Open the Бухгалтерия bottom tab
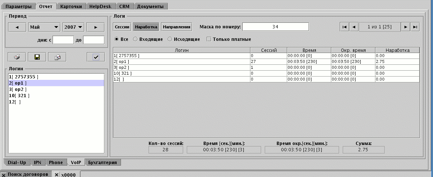 (x=103, y=162)
